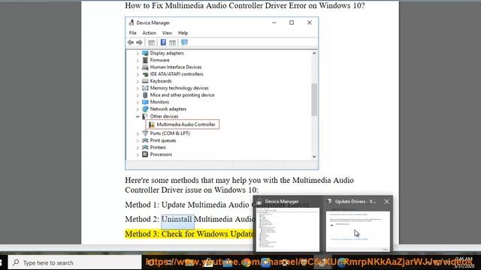Expand the Ports (COM & LPT) node
This screenshot has height=270, width=481.
(138, 133)
